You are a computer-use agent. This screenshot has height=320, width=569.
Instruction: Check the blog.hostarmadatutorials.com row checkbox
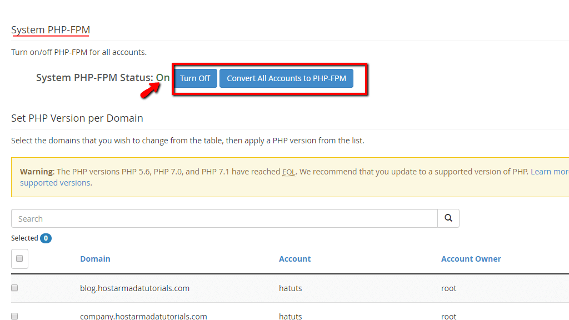pyautogui.click(x=14, y=288)
